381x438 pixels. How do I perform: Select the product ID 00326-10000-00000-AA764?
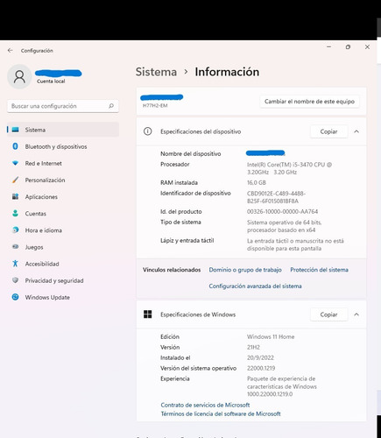[282, 211]
